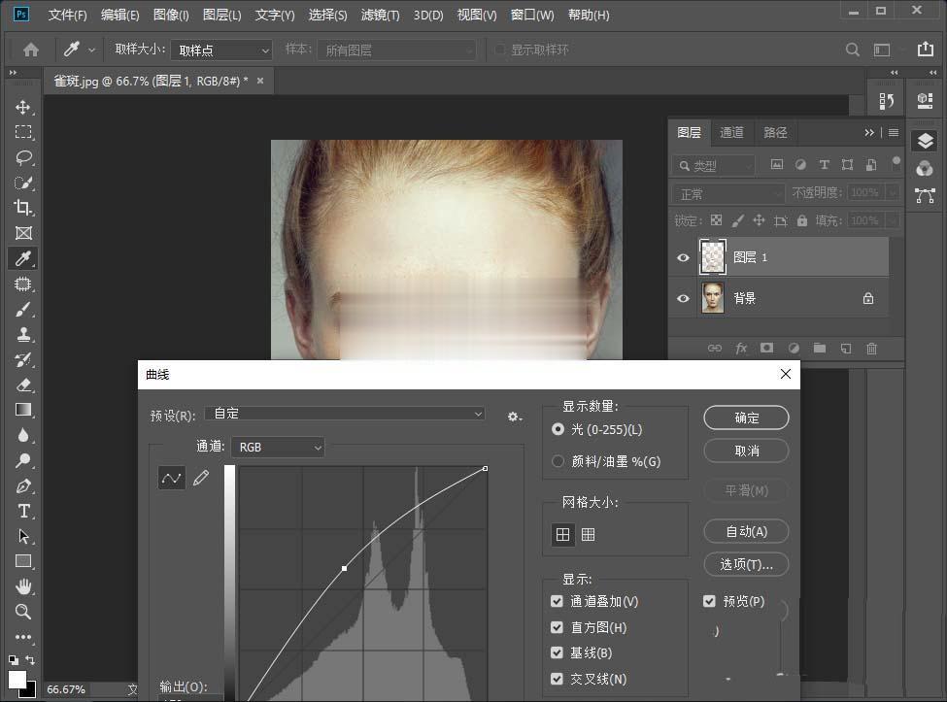Toggle 基线 checkbox

pos(557,652)
